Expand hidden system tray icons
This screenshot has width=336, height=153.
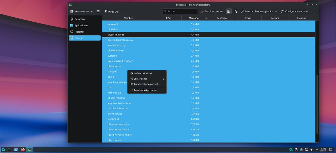[x=317, y=150]
